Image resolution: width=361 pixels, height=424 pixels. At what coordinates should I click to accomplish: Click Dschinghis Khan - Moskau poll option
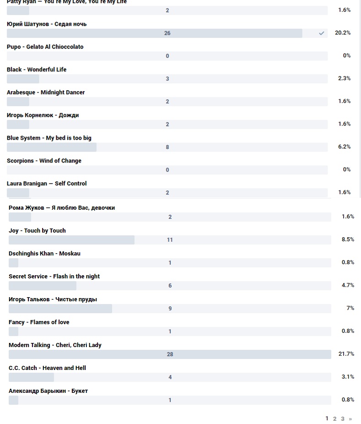coord(44,254)
